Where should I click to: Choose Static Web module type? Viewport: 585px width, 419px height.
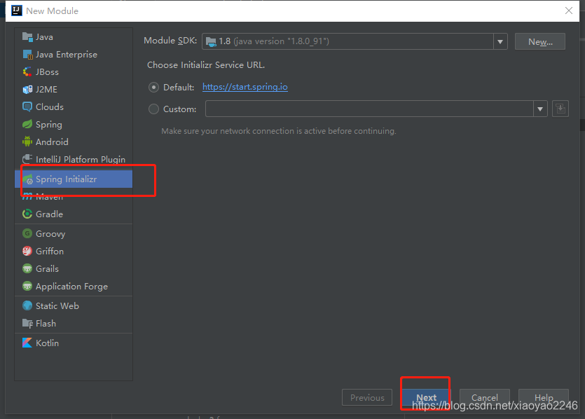(74, 305)
